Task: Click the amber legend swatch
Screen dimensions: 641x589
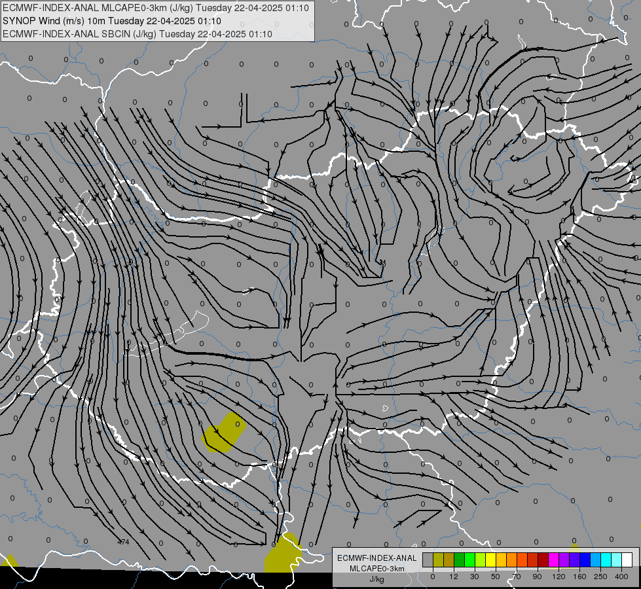Action: pyautogui.click(x=501, y=560)
